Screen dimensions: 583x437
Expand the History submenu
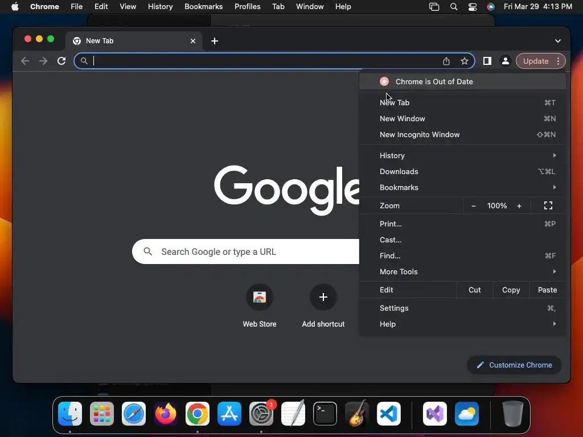[x=462, y=155]
